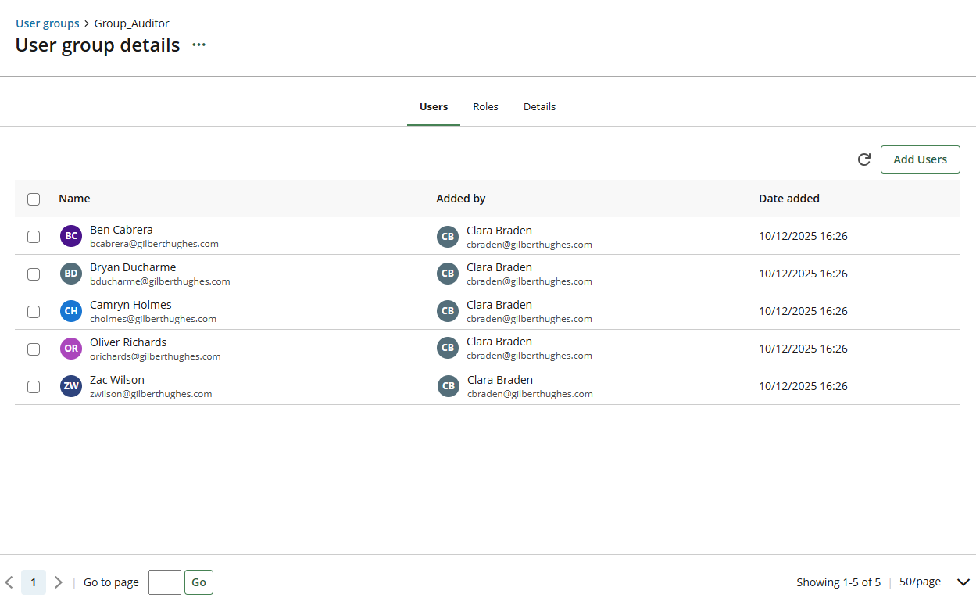Click Bryan Ducharme's BD avatar icon
Image resolution: width=976 pixels, height=605 pixels.
71,274
